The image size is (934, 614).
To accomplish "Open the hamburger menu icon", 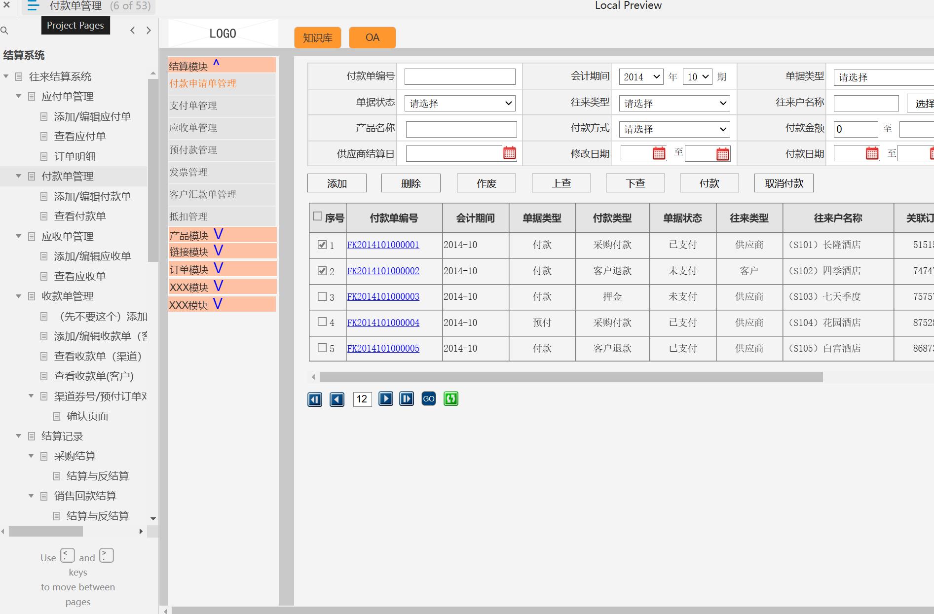I will (33, 6).
